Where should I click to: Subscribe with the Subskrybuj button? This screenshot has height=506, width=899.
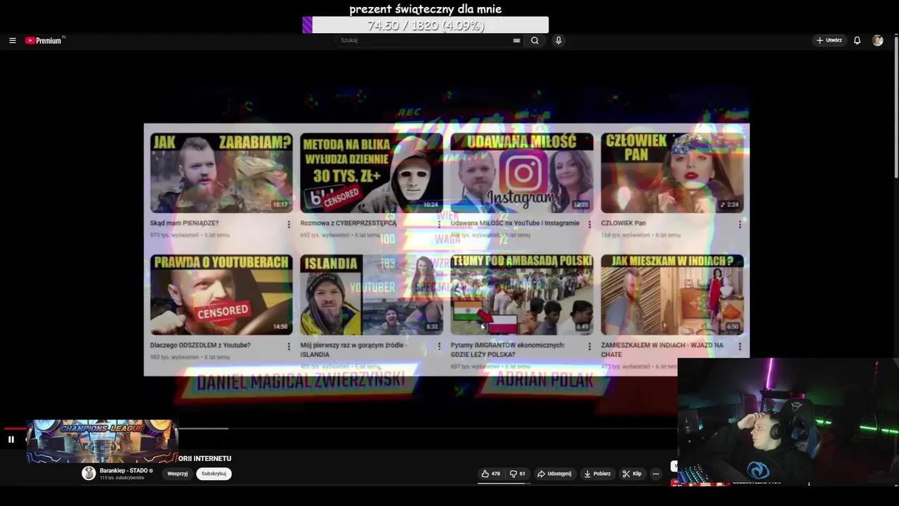click(x=214, y=474)
